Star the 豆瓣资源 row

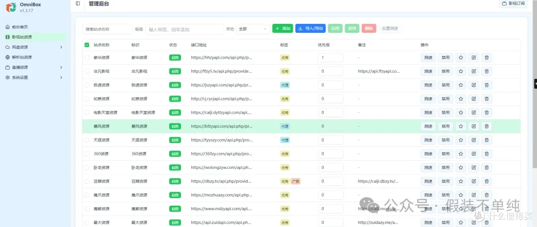pos(460,181)
